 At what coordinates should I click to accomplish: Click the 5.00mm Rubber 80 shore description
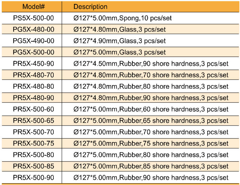point(151,155)
